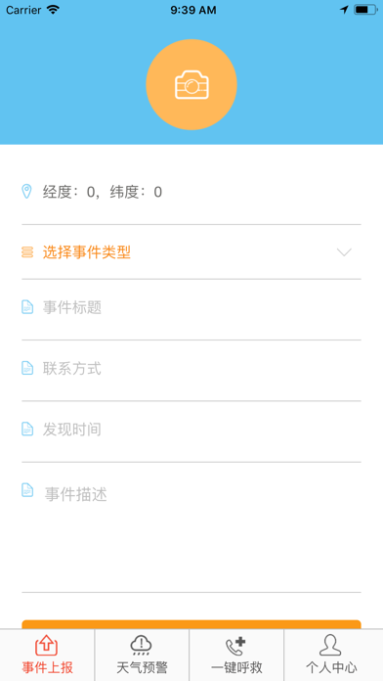This screenshot has height=681, width=383.
Task: Open the 个人中心 tab
Action: point(333,655)
